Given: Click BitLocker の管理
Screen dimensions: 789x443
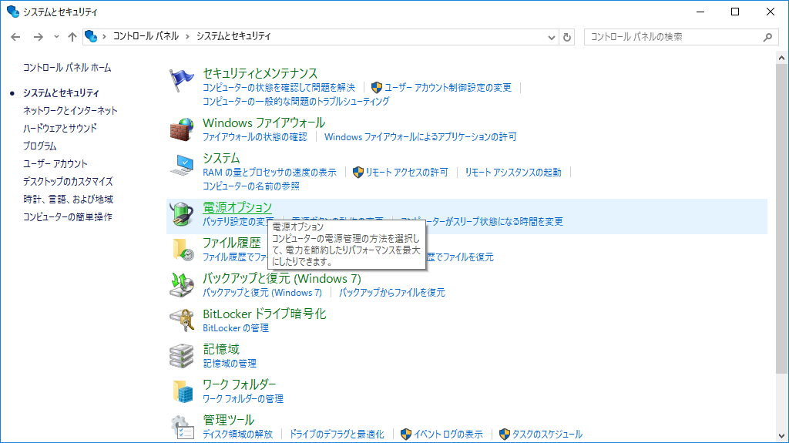Looking at the screenshot, I should (x=236, y=328).
